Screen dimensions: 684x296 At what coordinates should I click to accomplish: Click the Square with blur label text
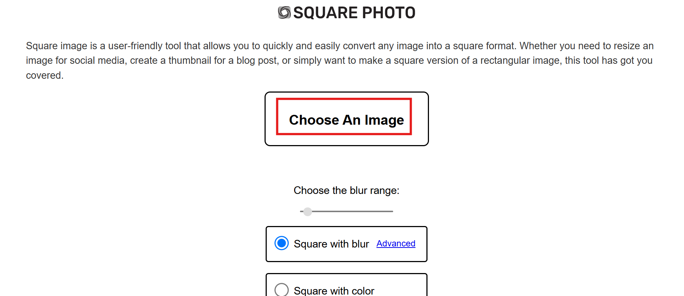pos(331,244)
